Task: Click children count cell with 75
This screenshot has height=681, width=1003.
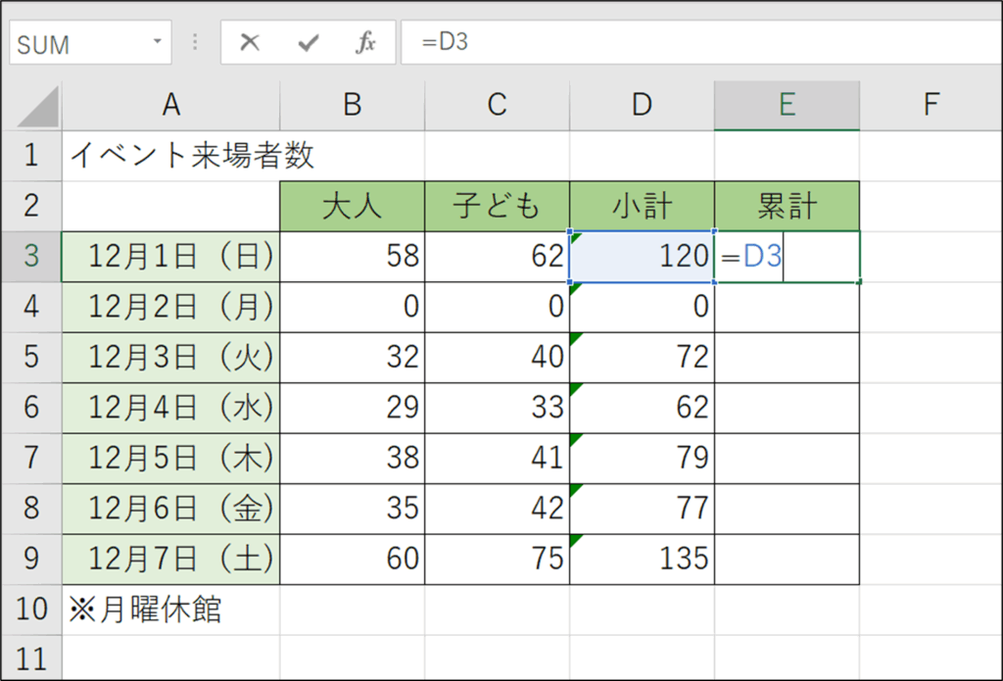Action: (497, 559)
